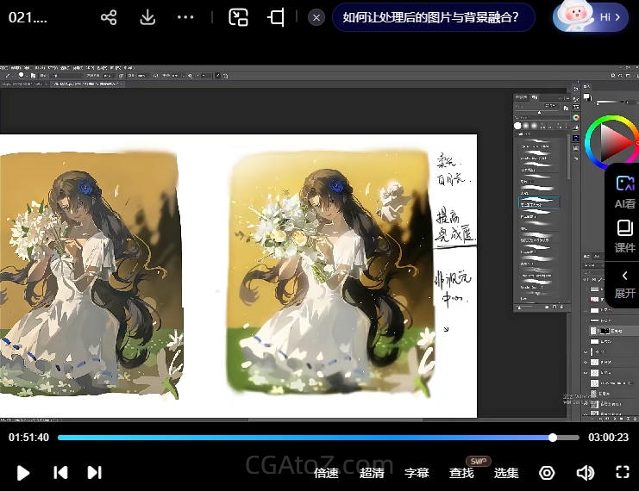Open the 选集 episode list
Screen dimensions: 639x491
tap(506, 473)
